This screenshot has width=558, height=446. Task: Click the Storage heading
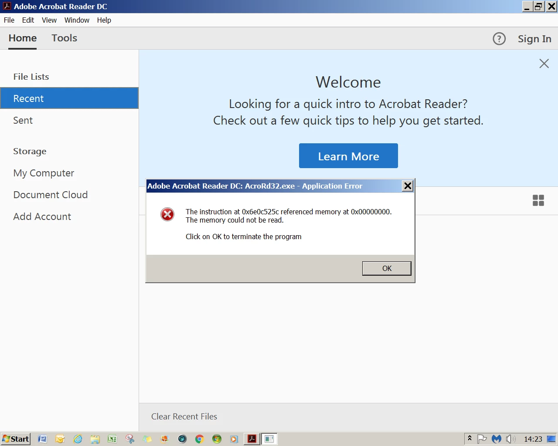30,151
